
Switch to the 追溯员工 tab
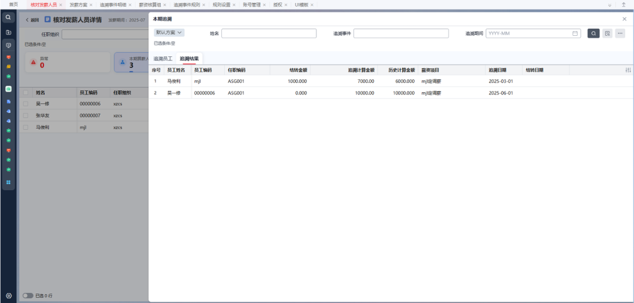(x=163, y=59)
